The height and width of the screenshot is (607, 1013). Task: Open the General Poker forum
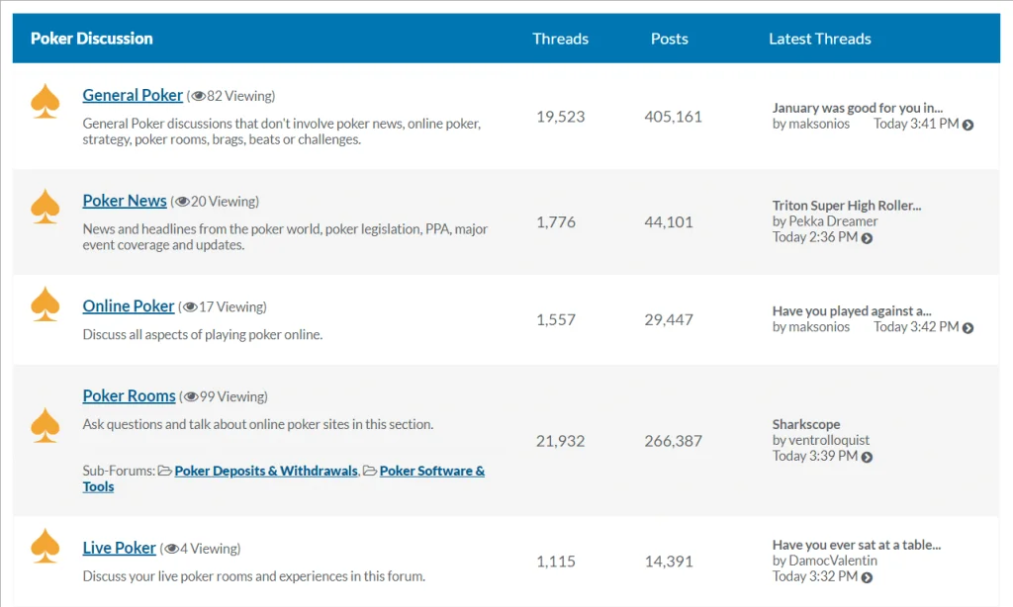133,95
